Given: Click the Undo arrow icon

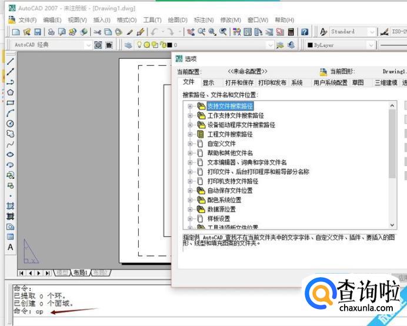Looking at the screenshot, I should coord(155,32).
